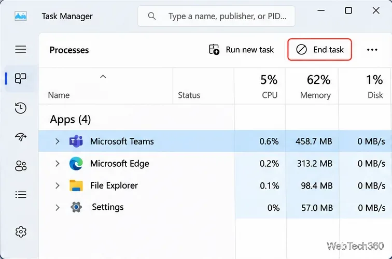Minimize the Task Manager window
This screenshot has width=392, height=259.
321,10
